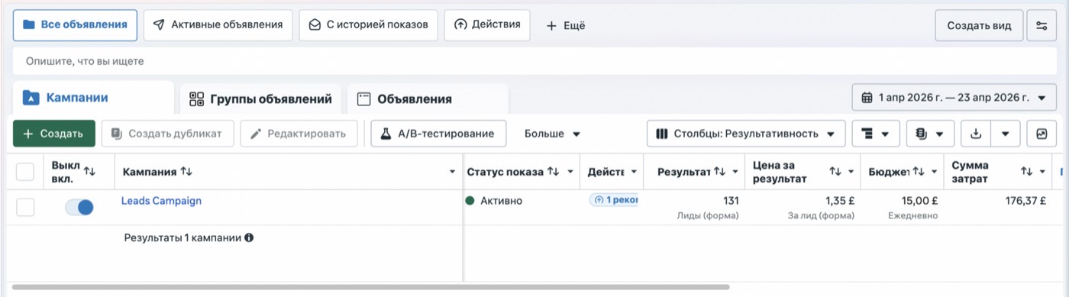
Task: Start A/B-тестирование
Action: (438, 134)
